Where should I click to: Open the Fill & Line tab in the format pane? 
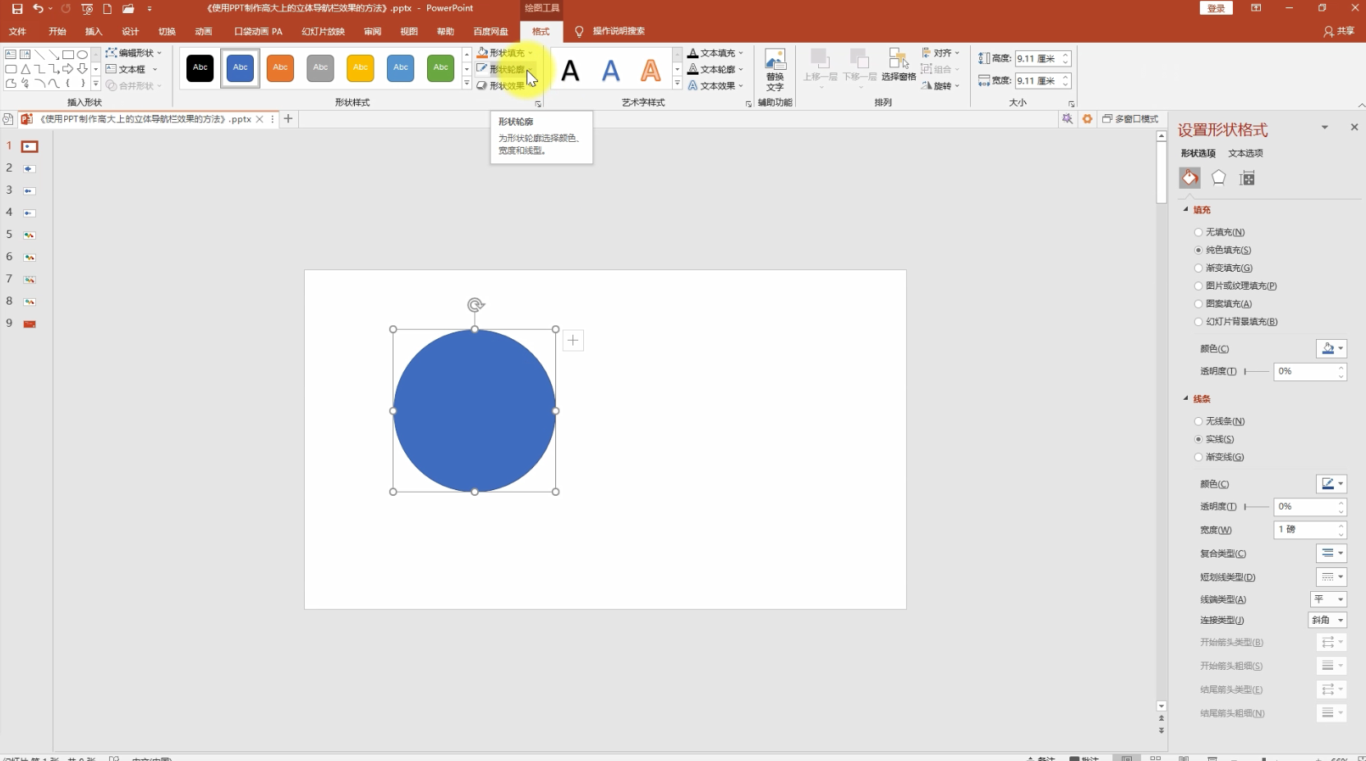[1189, 178]
